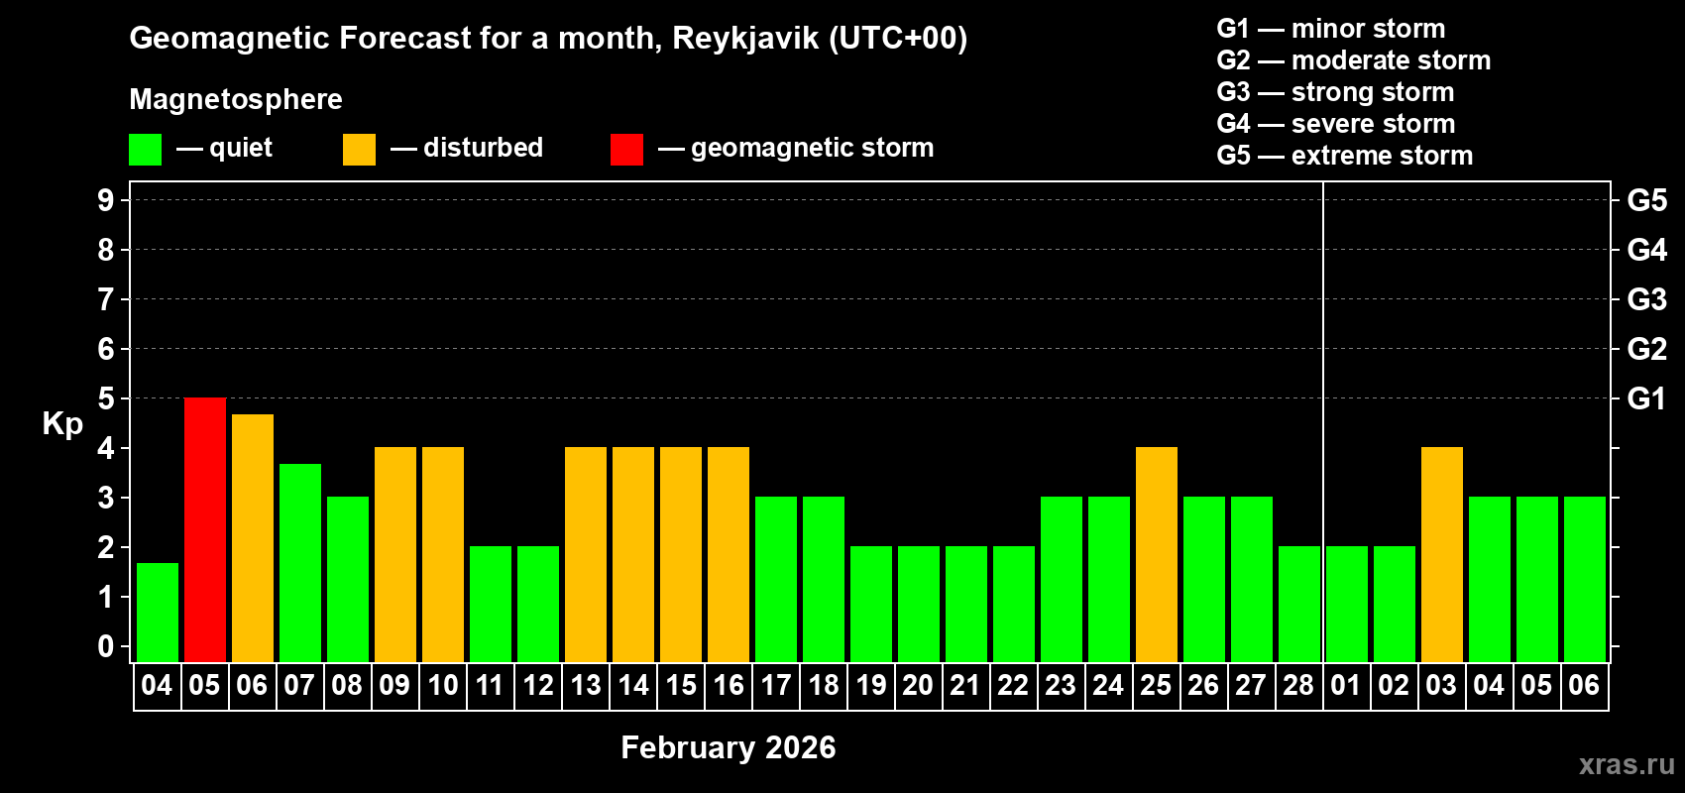Click the orange bar above date 13
This screenshot has width=1685, height=793.
click(x=586, y=555)
